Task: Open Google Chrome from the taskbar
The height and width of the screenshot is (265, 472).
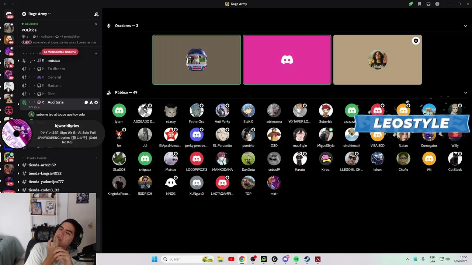Action: click(242, 259)
